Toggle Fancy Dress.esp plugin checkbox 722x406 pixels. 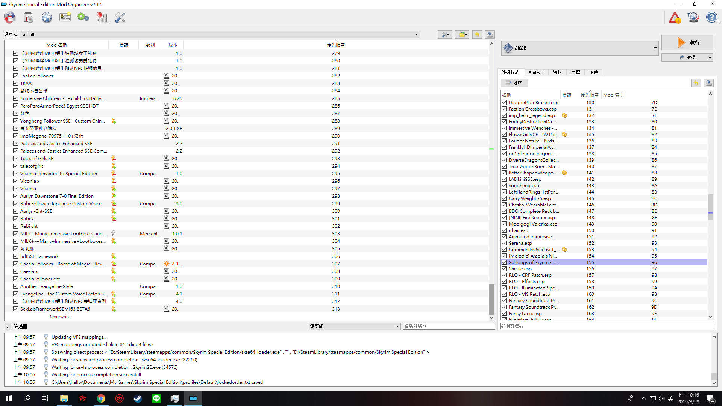tap(504, 313)
